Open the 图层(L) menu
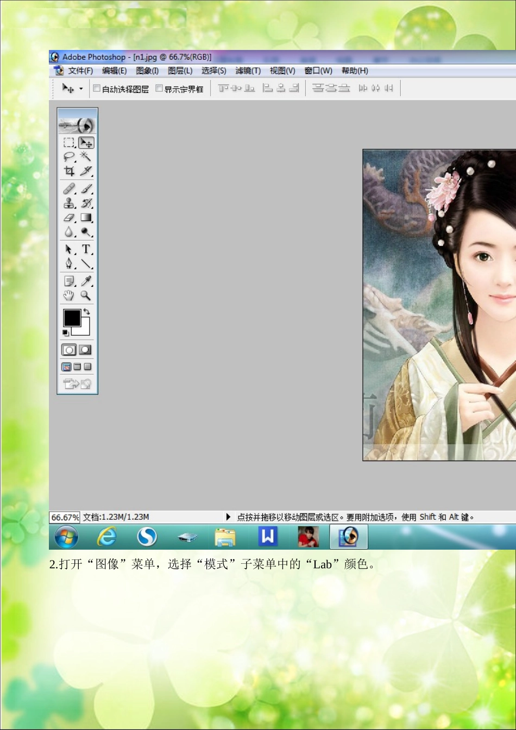The height and width of the screenshot is (730, 516). (x=180, y=71)
